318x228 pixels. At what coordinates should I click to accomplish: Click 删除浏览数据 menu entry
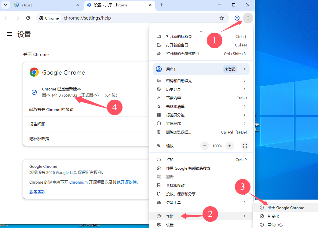click(x=178, y=132)
